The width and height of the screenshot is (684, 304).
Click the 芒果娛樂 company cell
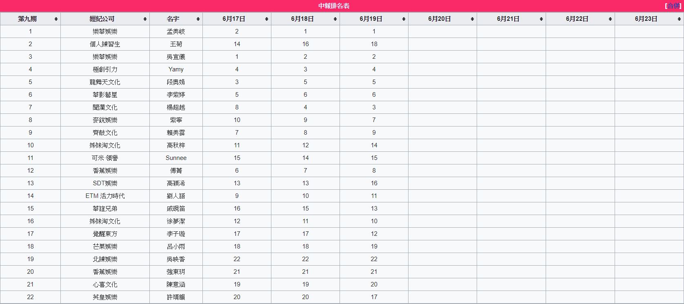[105, 246]
